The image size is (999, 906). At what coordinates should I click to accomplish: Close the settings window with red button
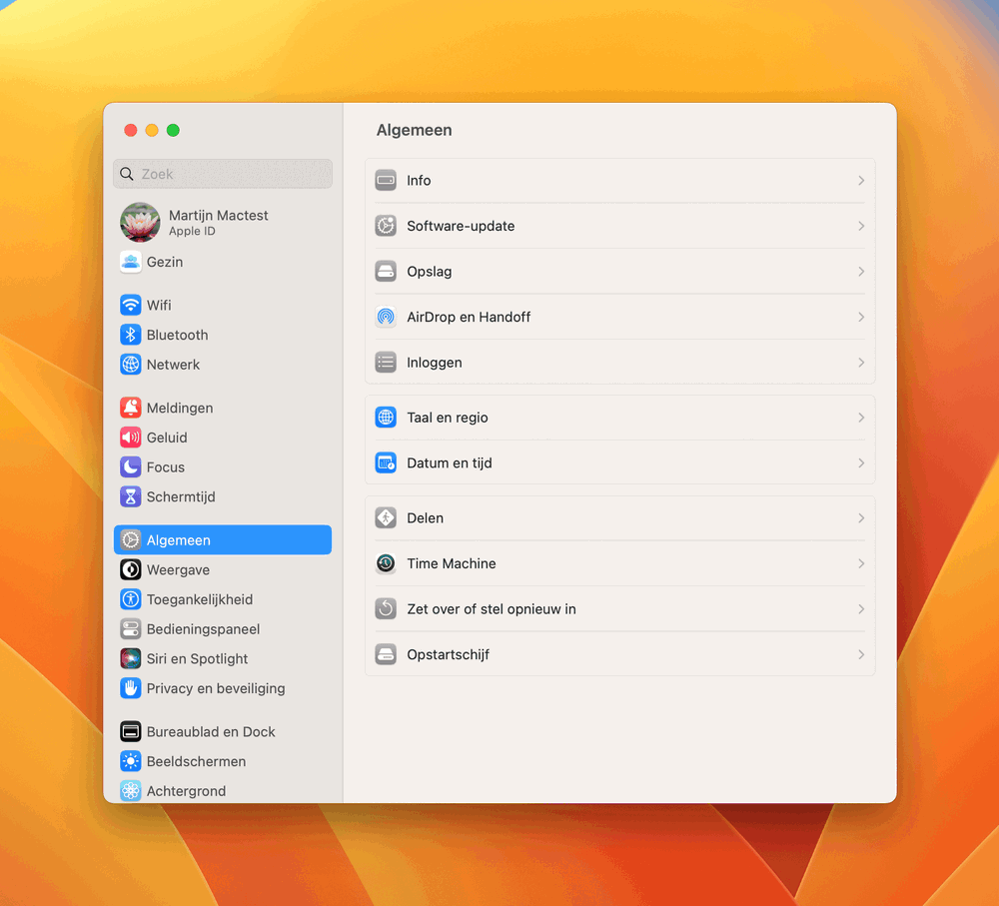click(131, 130)
